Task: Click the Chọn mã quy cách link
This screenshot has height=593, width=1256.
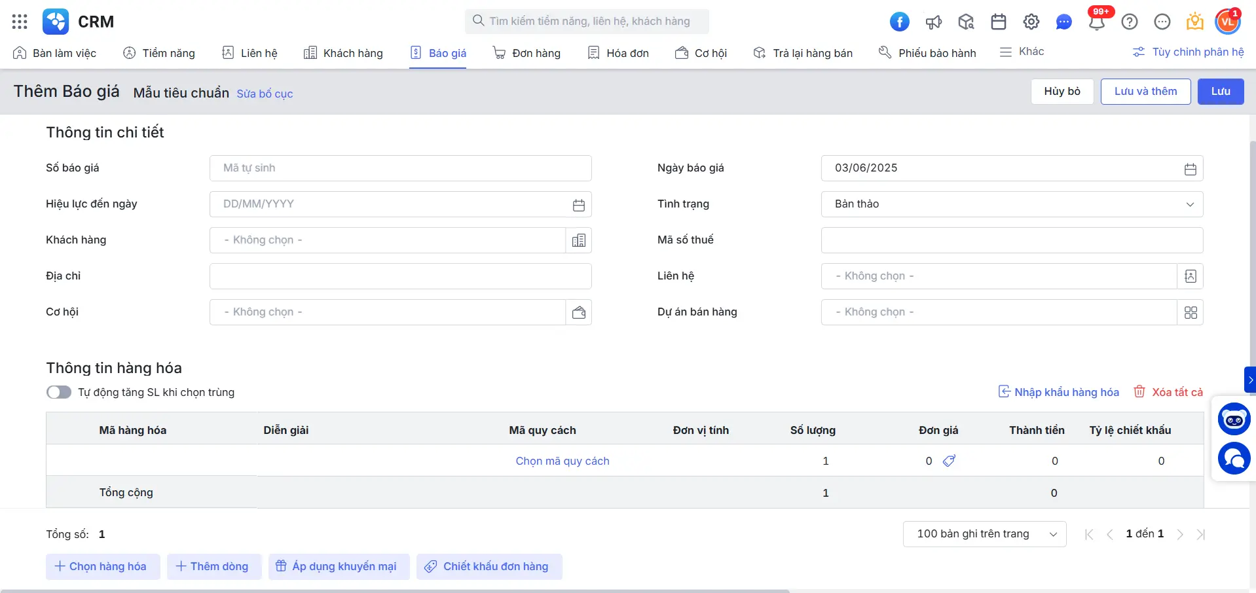Action: pos(562,461)
